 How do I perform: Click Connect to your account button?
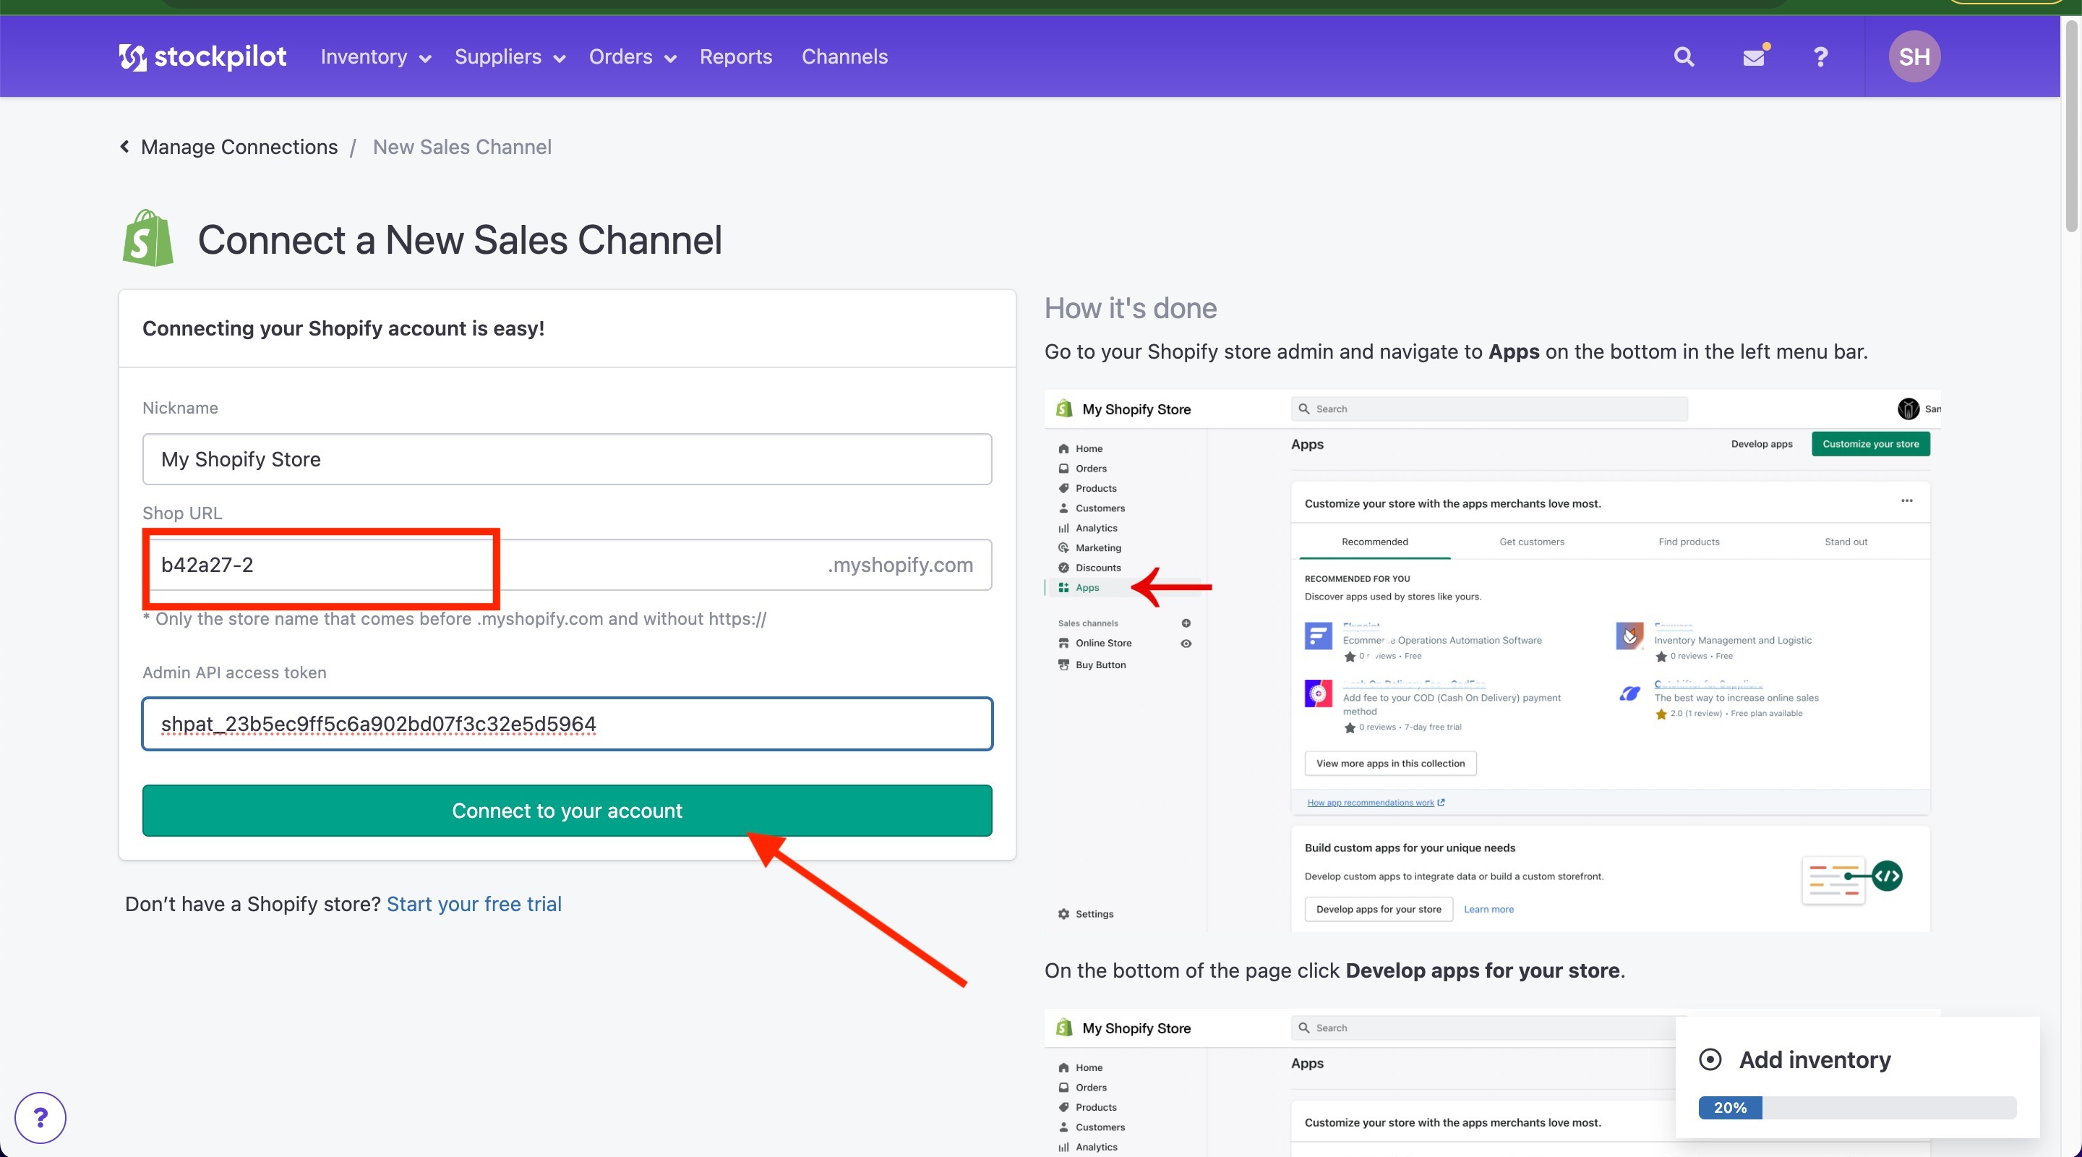click(x=567, y=810)
